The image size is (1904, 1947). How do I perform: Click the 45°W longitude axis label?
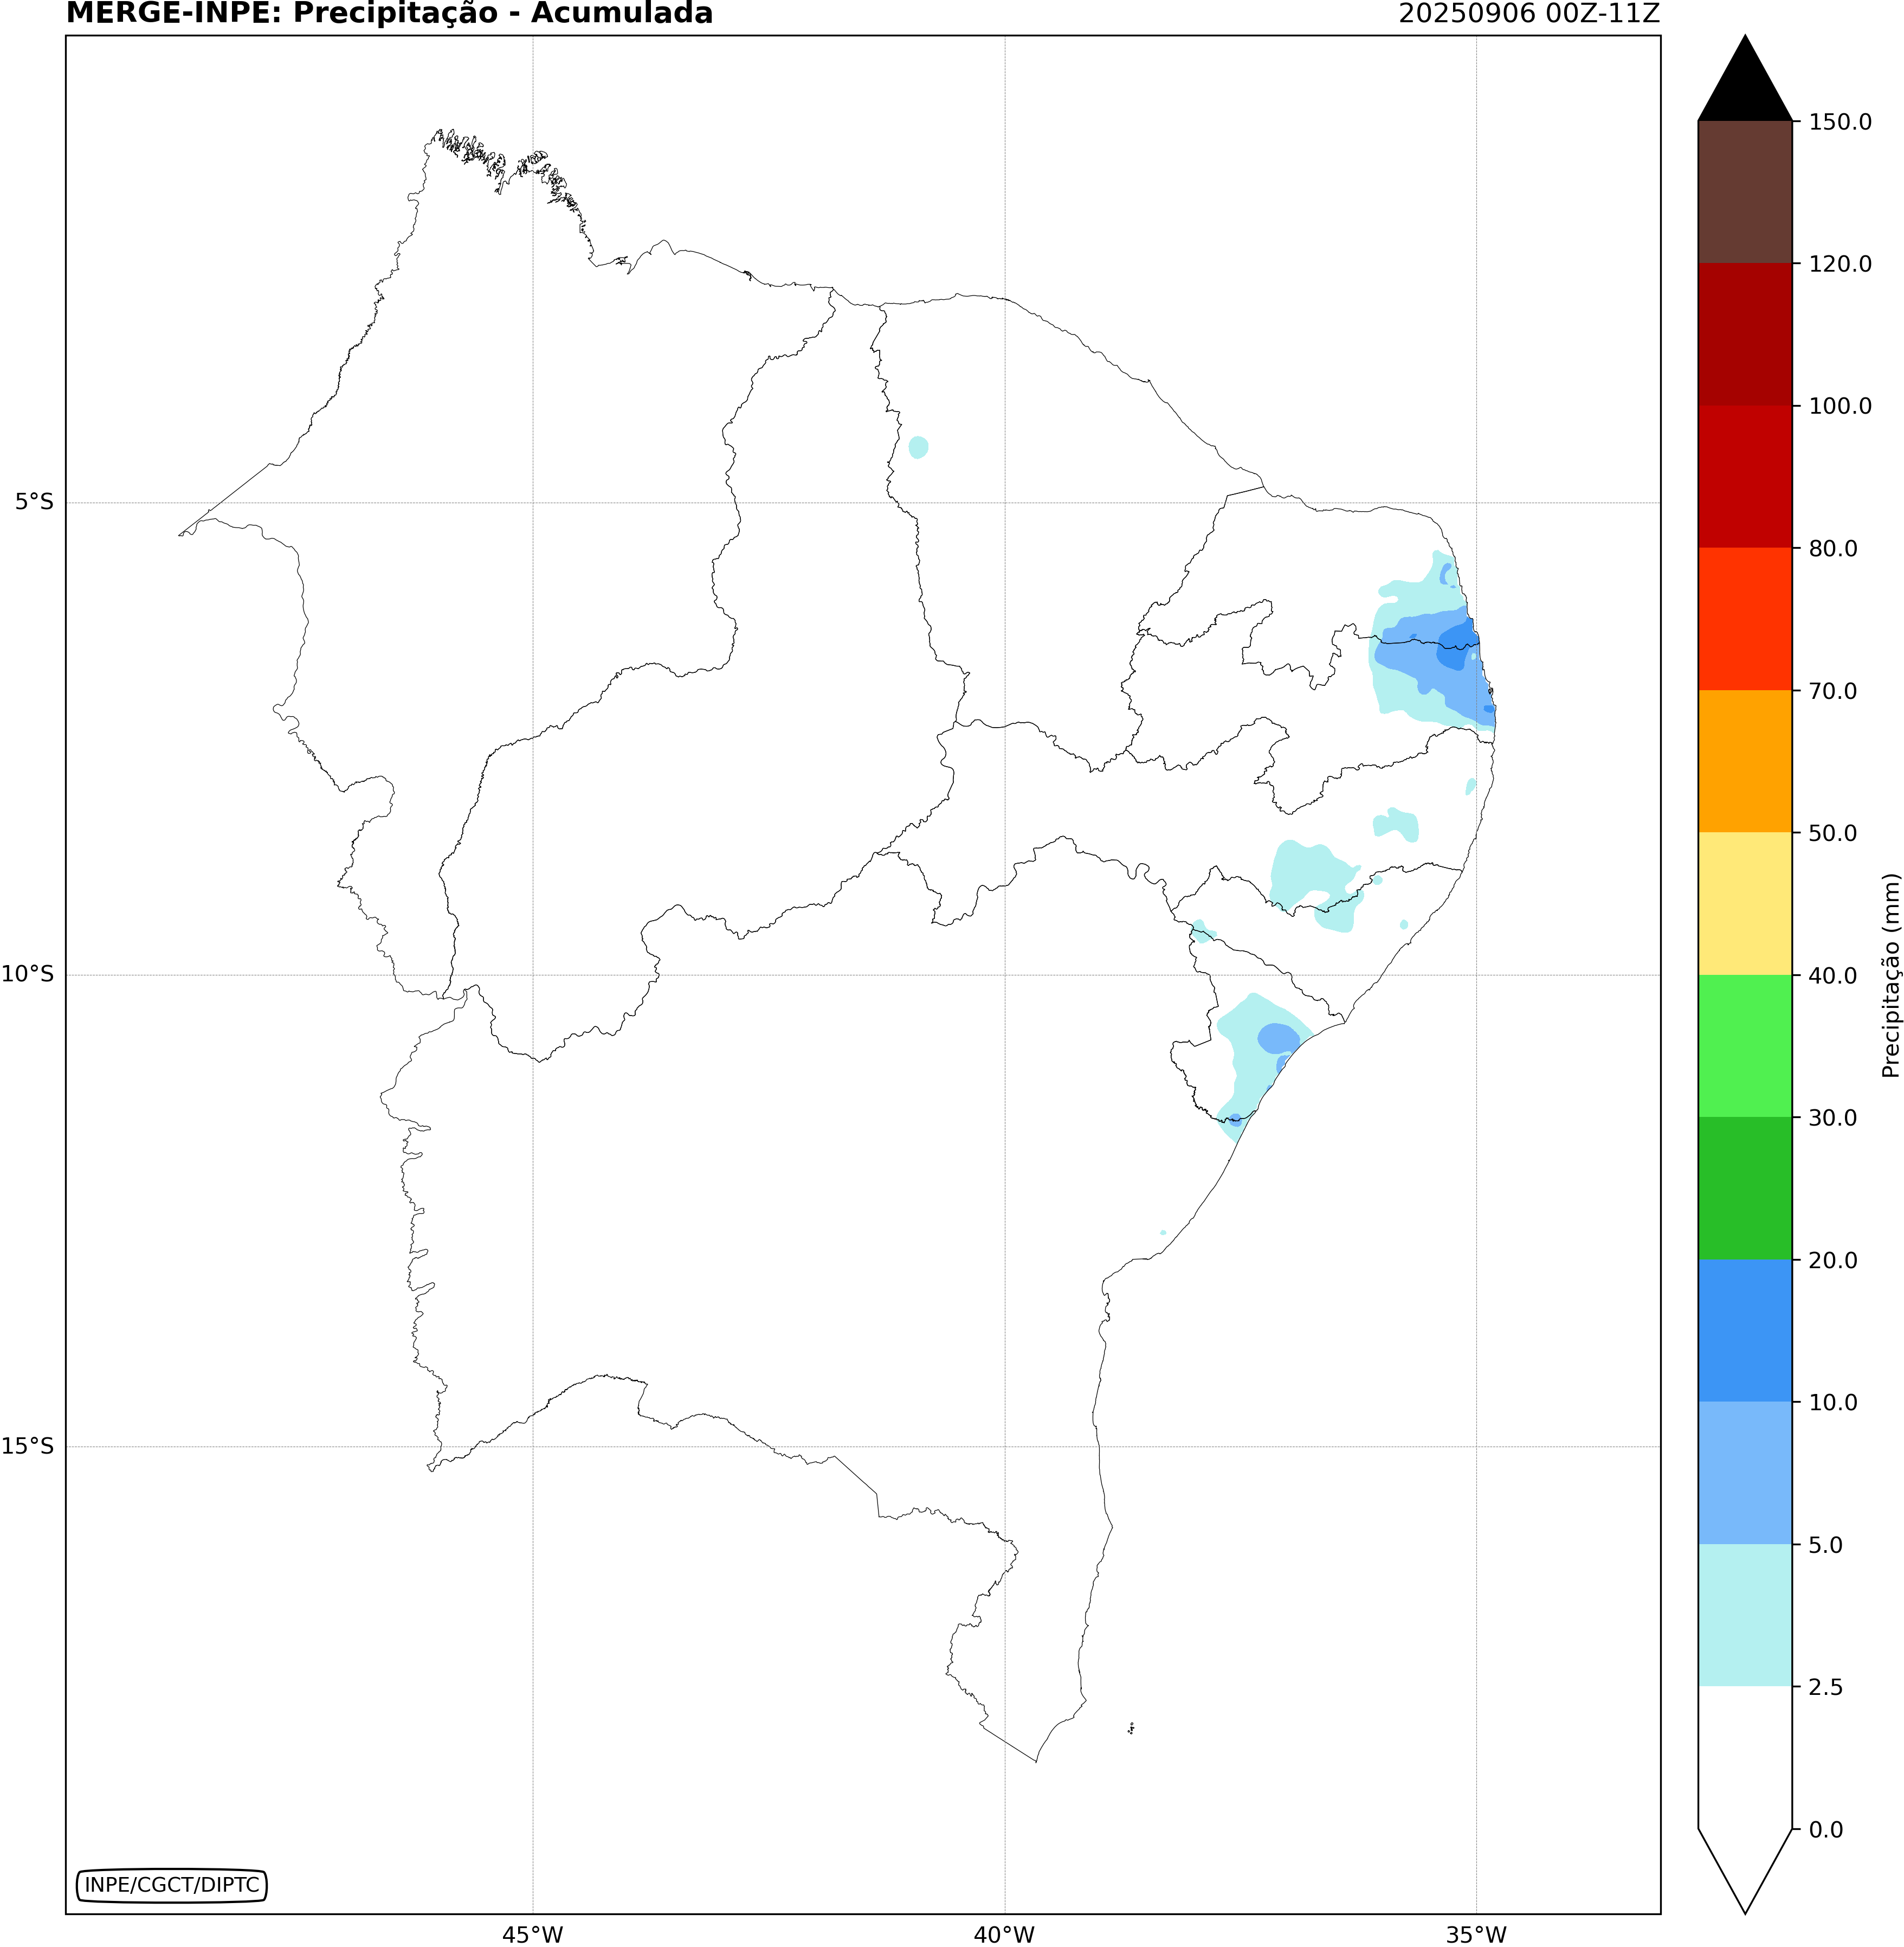click(532, 1935)
